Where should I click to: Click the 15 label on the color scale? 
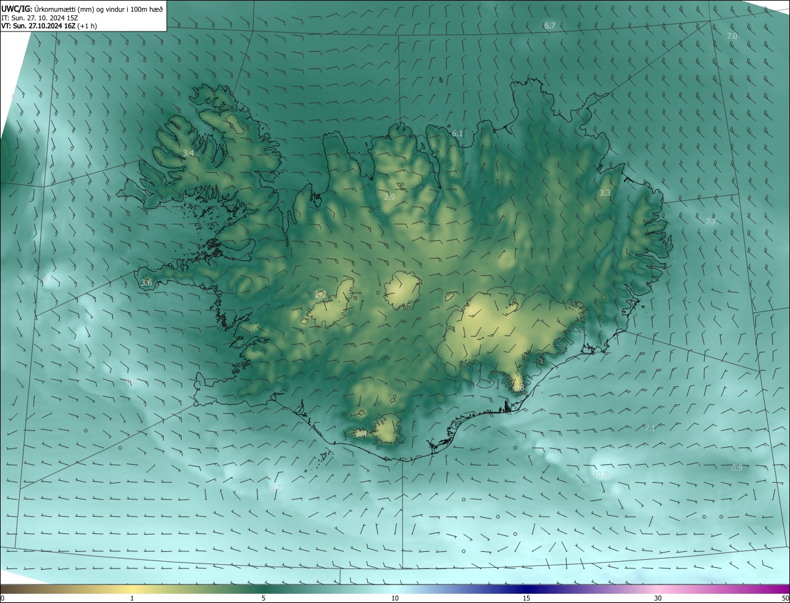point(526,598)
